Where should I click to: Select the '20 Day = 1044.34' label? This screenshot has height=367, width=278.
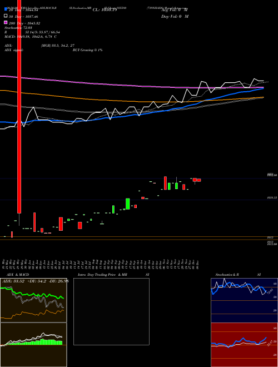(x=23, y=10)
